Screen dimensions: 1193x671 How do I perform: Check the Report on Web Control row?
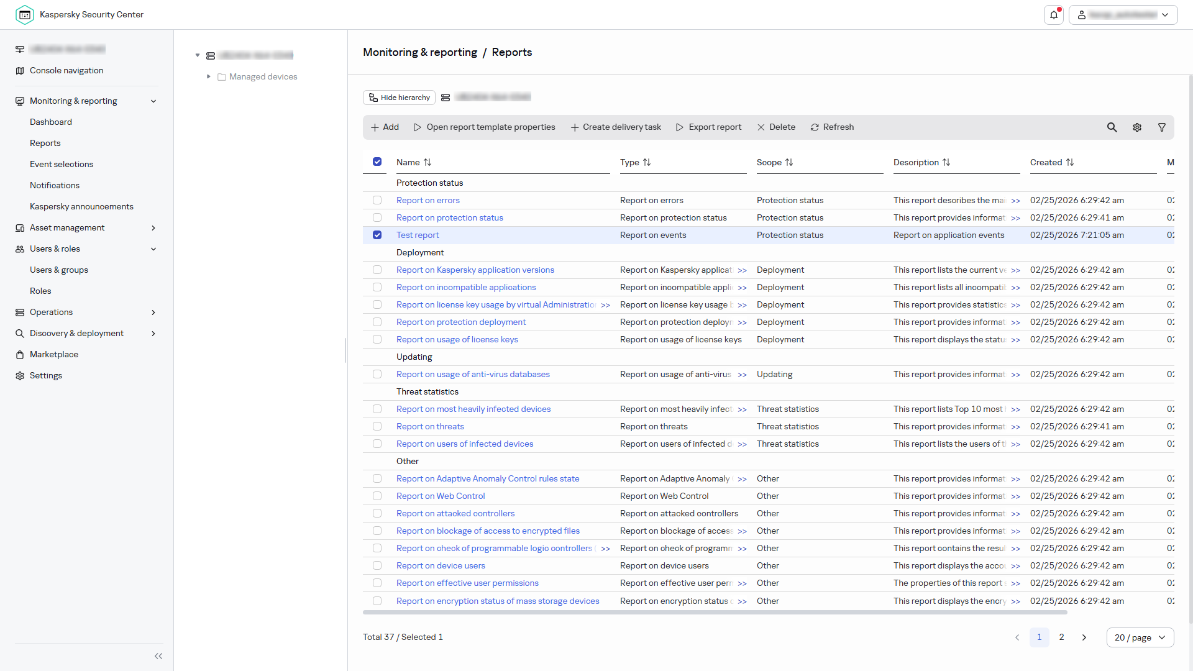377,496
